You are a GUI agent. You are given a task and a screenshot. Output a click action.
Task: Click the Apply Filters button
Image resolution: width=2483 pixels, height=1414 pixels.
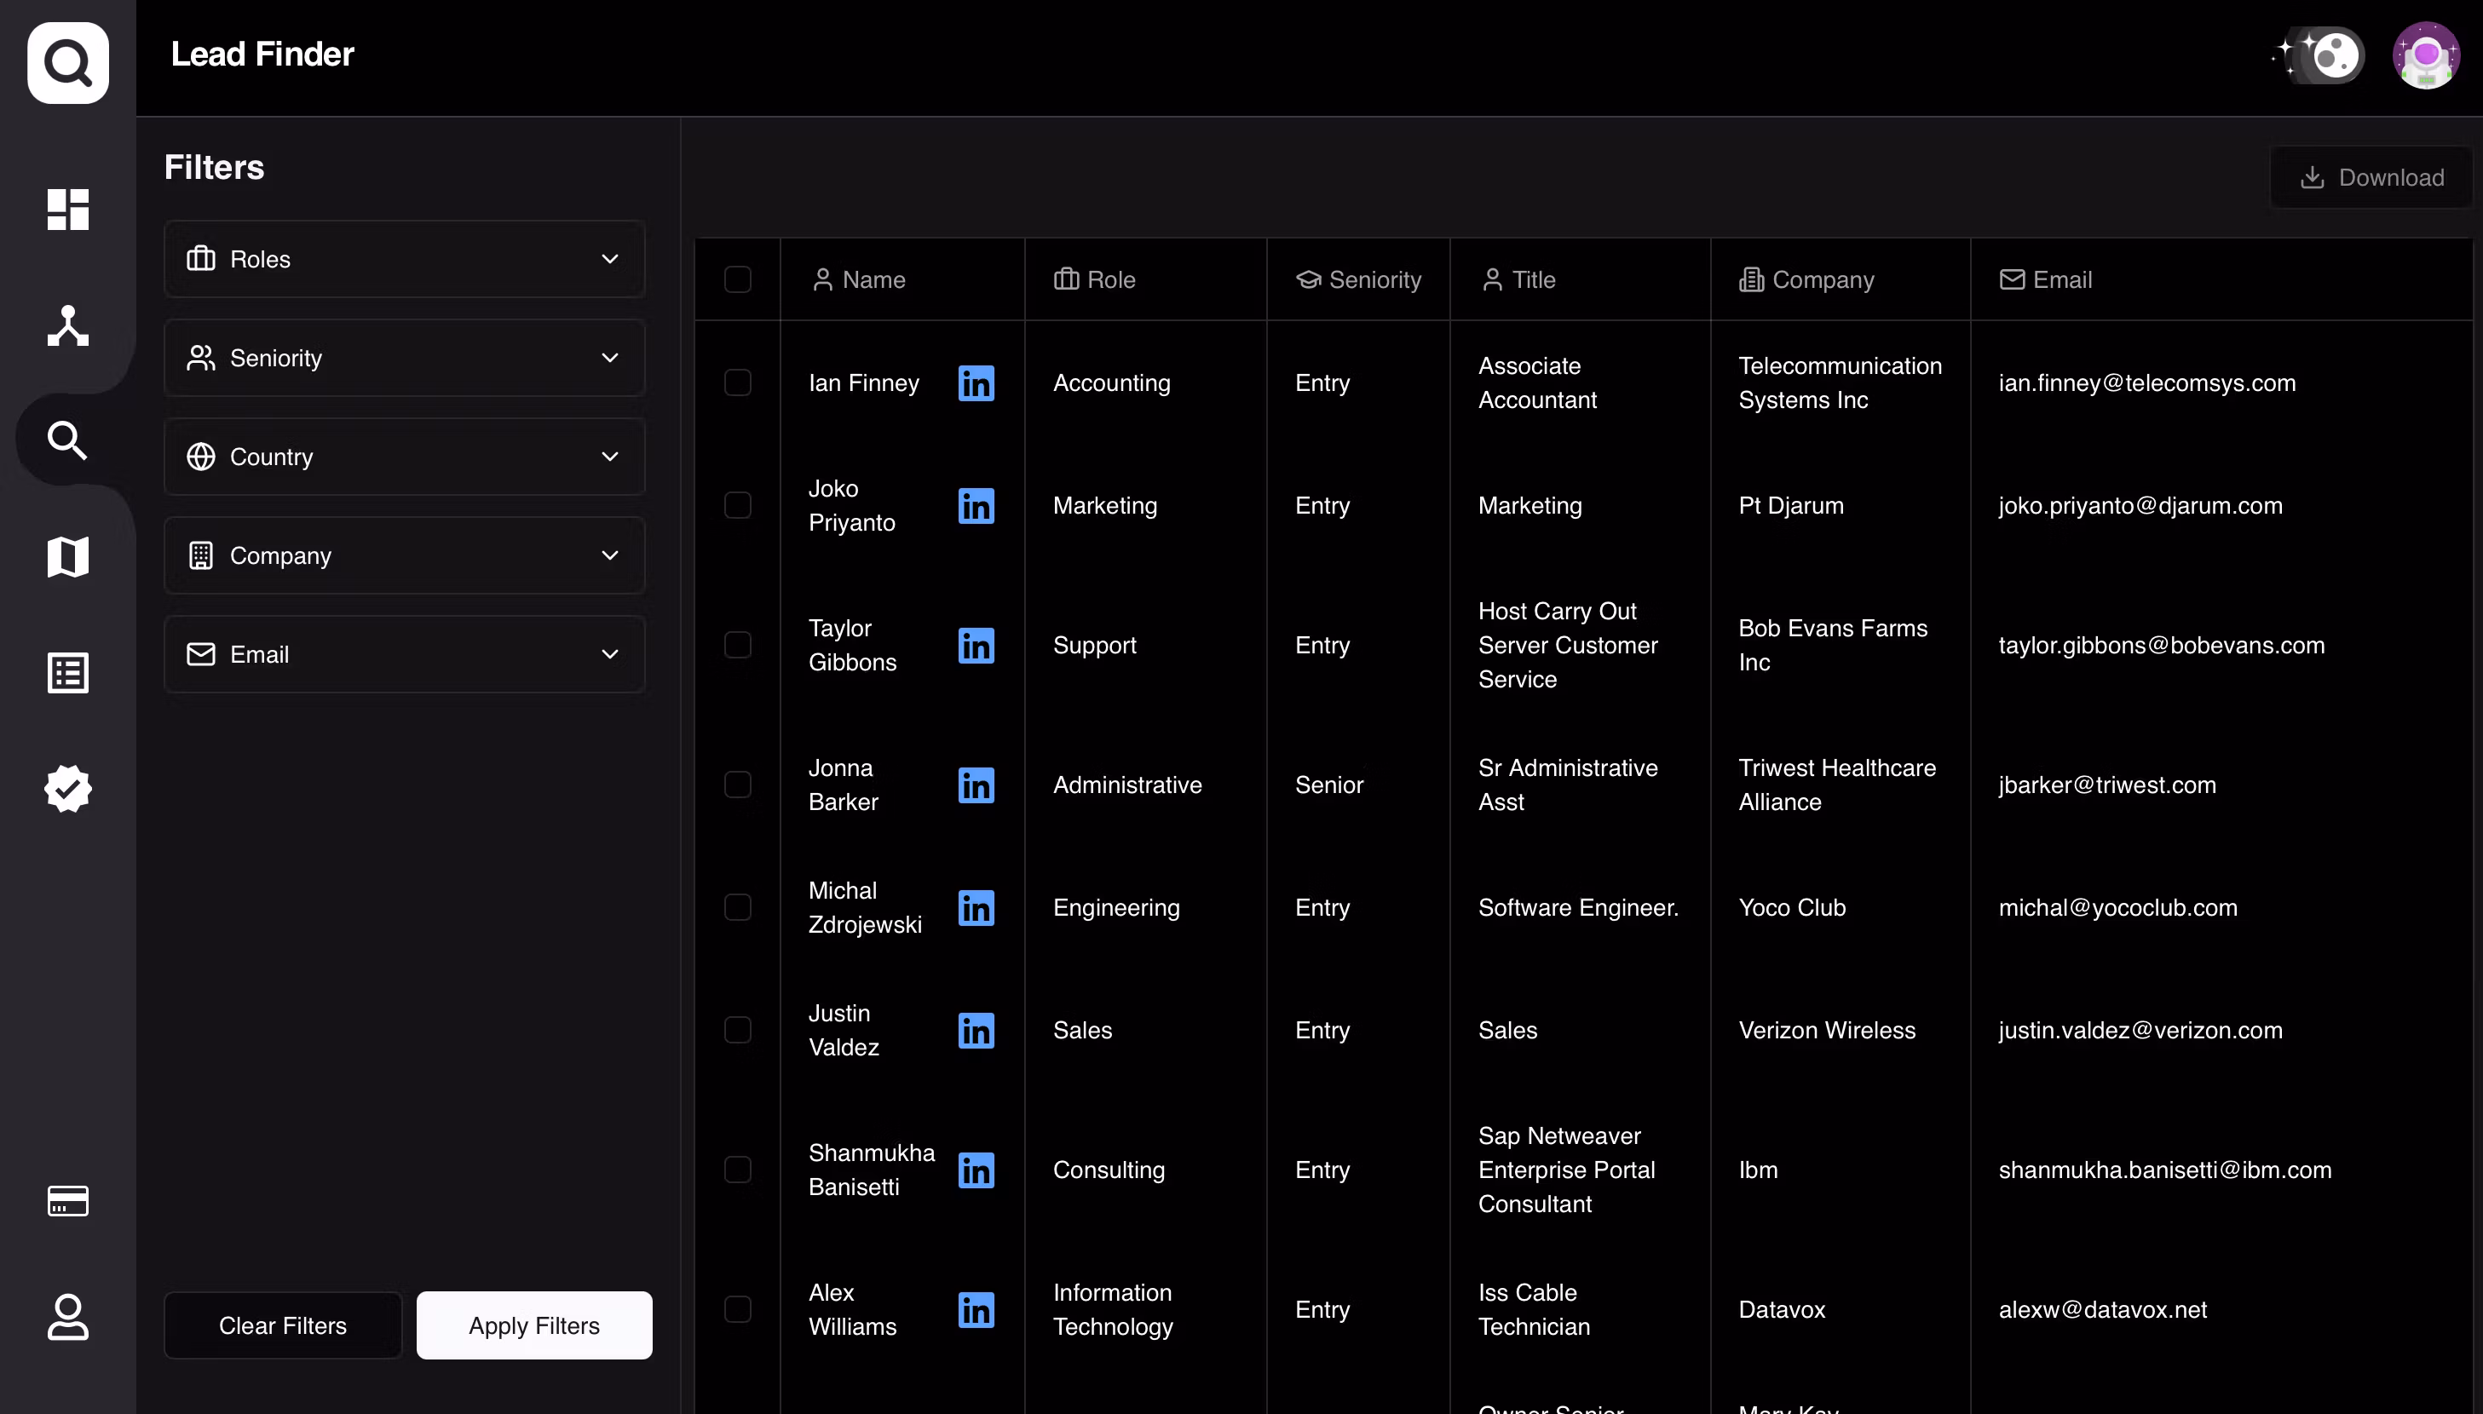pos(533,1325)
